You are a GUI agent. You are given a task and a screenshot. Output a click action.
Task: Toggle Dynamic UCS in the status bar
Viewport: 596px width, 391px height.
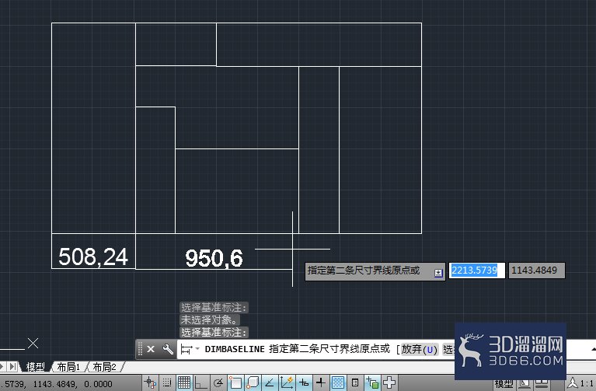287,382
